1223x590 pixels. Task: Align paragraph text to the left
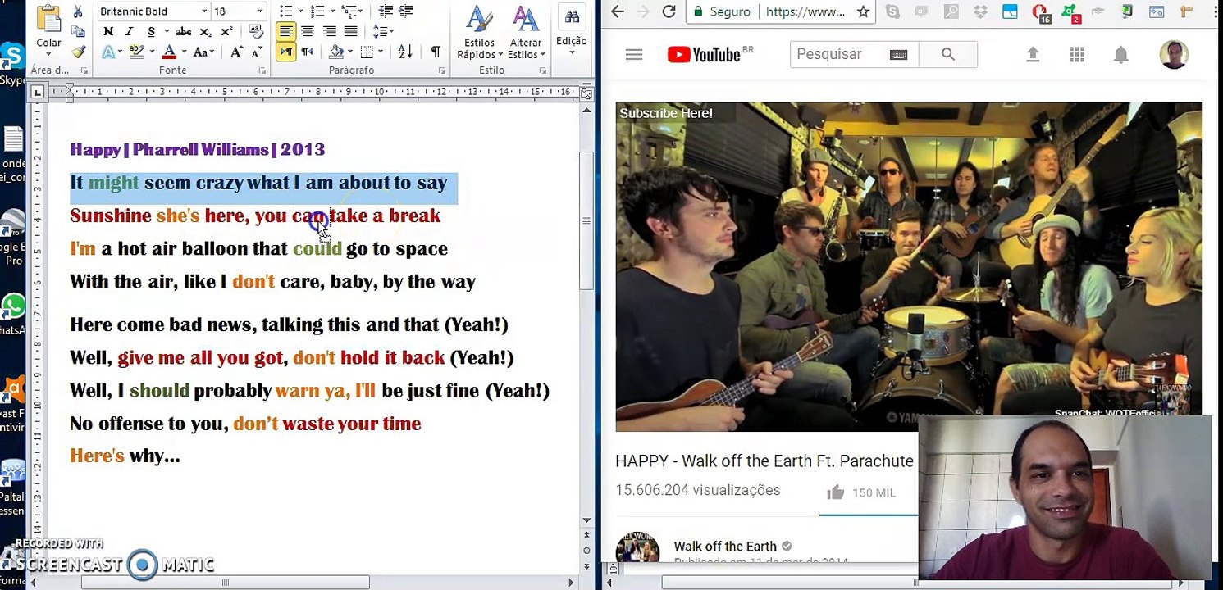[285, 31]
